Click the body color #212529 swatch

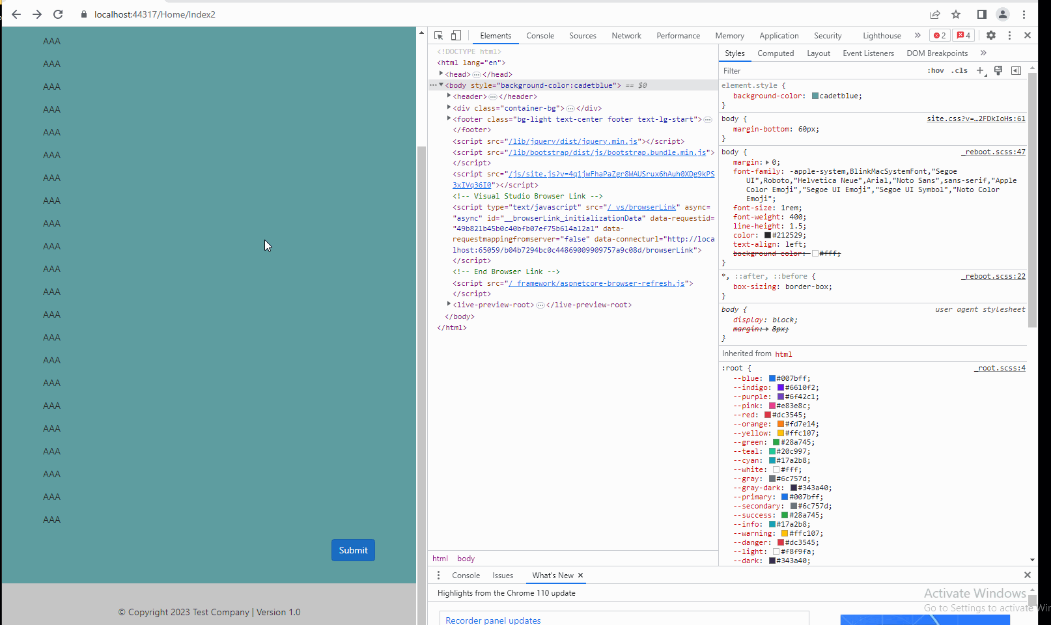pyautogui.click(x=768, y=235)
